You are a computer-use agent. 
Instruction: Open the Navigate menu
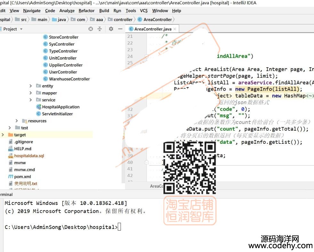click(x=32, y=11)
